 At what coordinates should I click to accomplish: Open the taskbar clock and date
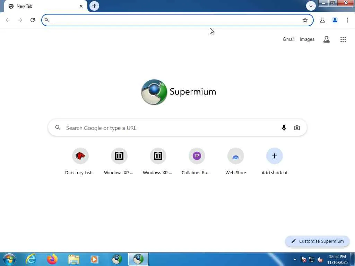click(x=337, y=259)
